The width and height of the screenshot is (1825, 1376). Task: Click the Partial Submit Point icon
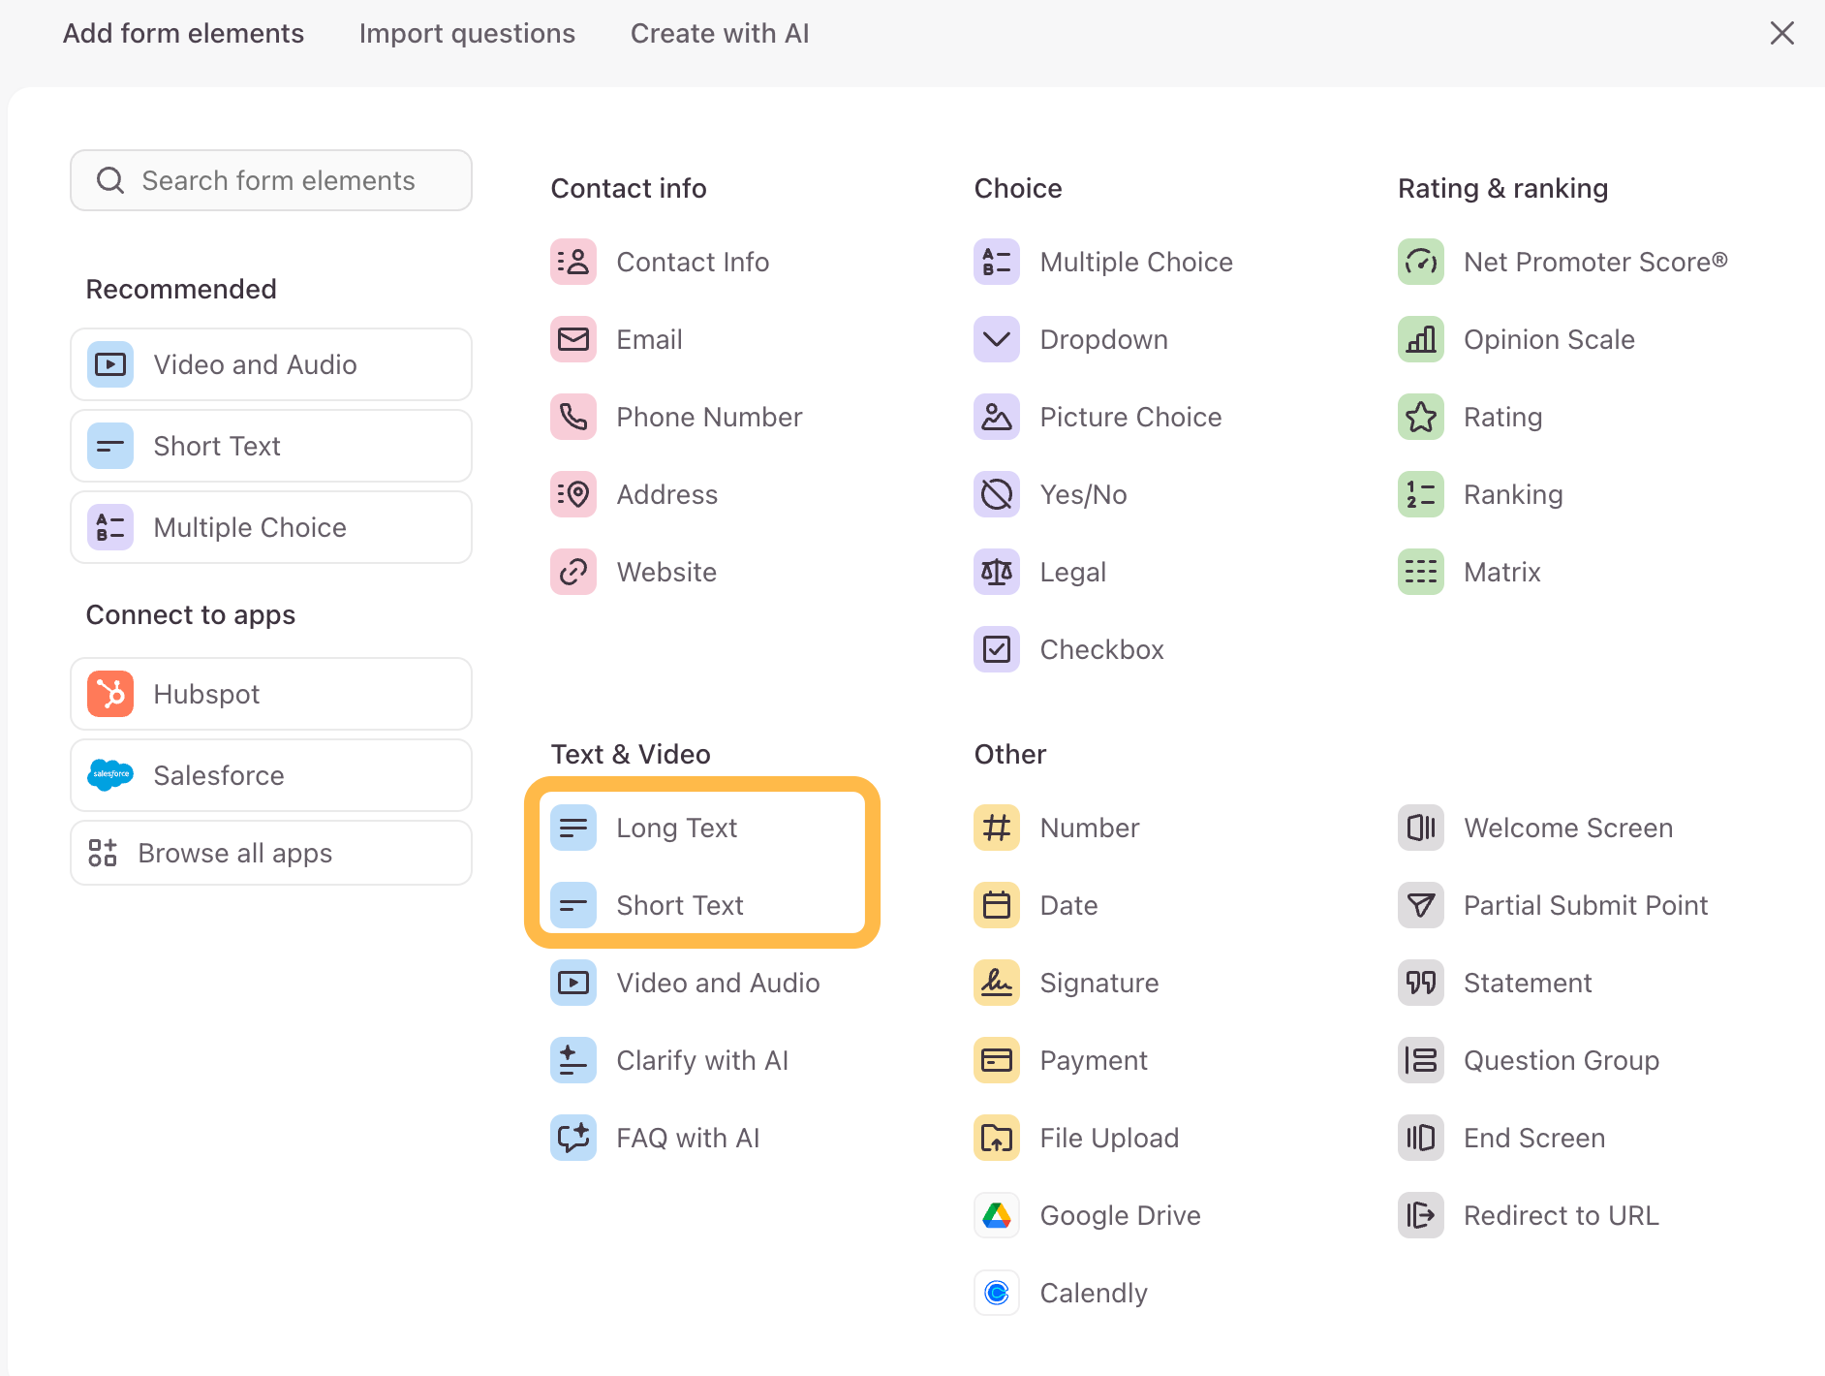[1420, 905]
